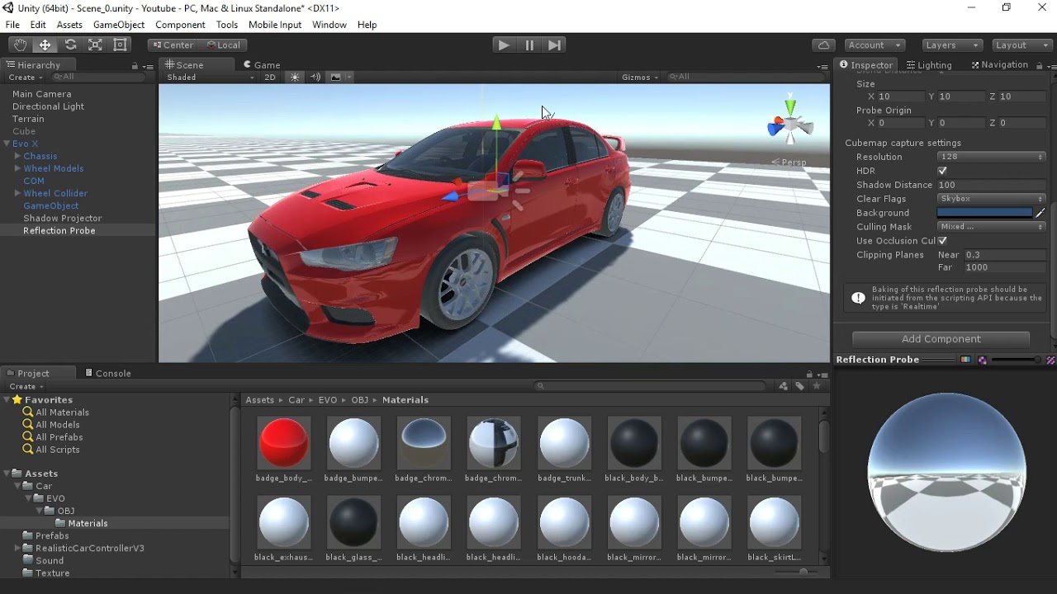Save search star icon in Project panel

817,386
